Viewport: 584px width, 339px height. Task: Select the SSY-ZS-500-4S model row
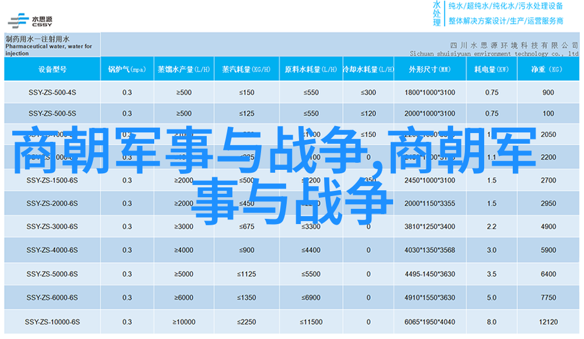click(52, 92)
